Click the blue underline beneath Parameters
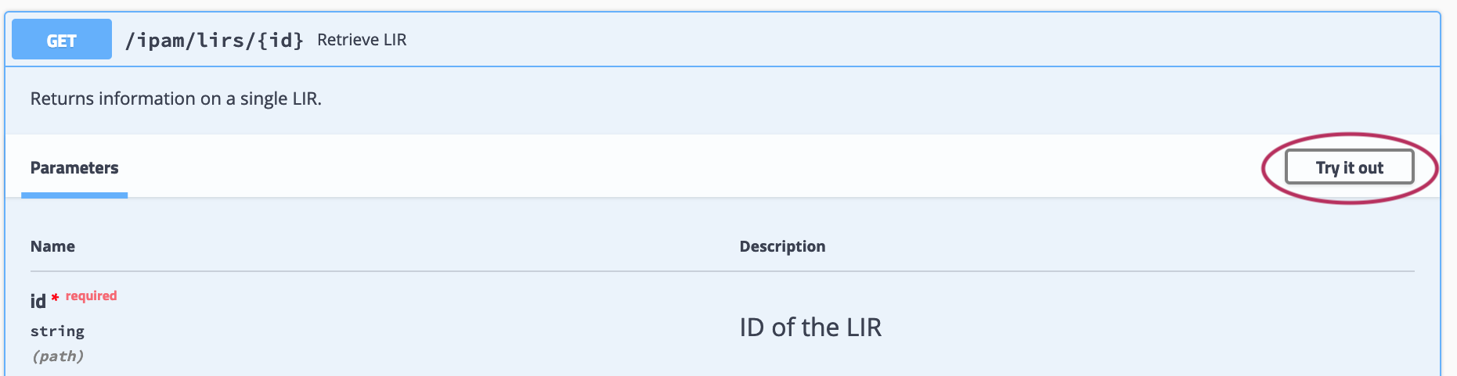Image resolution: width=1457 pixels, height=376 pixels. click(x=74, y=195)
